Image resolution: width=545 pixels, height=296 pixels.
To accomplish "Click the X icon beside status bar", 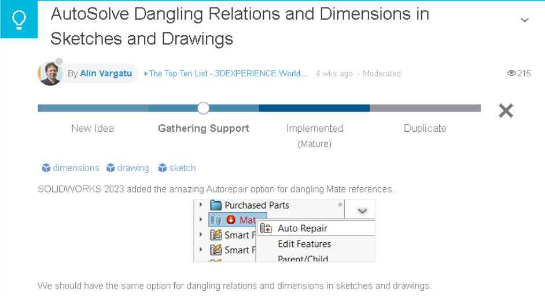I will (x=506, y=111).
